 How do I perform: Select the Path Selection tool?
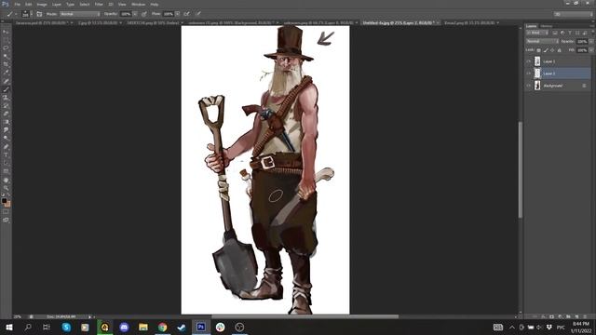[6, 164]
